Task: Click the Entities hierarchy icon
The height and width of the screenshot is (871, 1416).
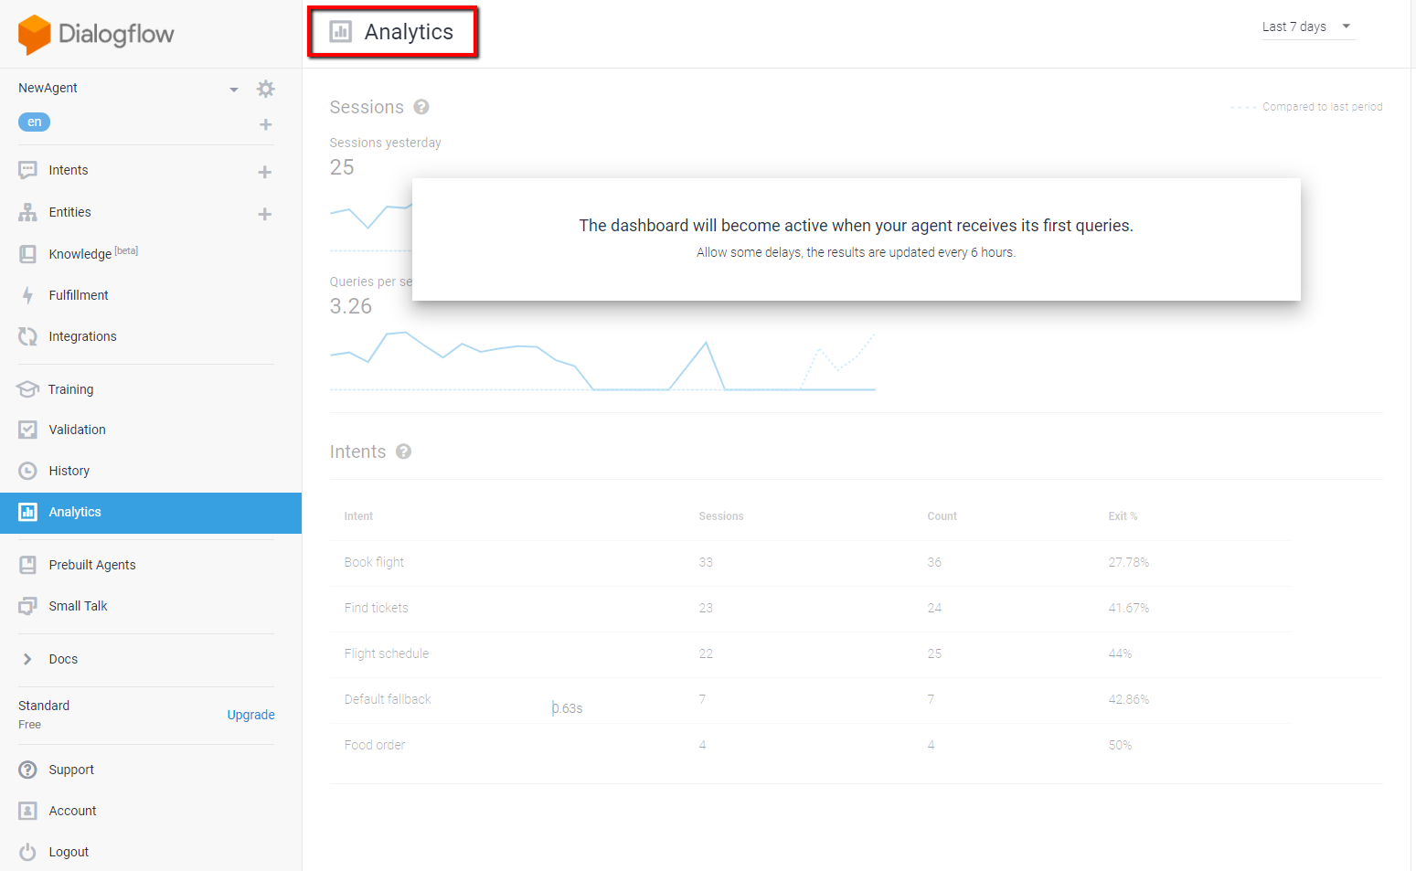Action: (28, 212)
